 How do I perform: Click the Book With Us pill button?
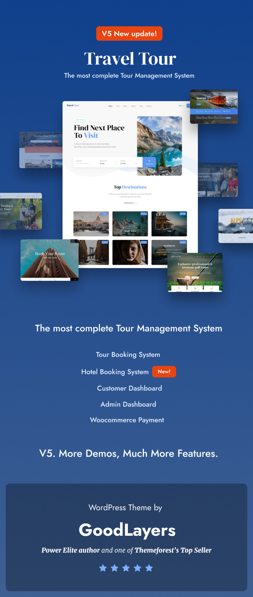80,120
